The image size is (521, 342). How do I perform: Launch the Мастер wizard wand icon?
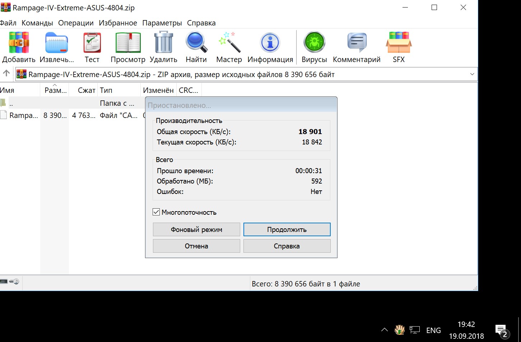pos(229,43)
